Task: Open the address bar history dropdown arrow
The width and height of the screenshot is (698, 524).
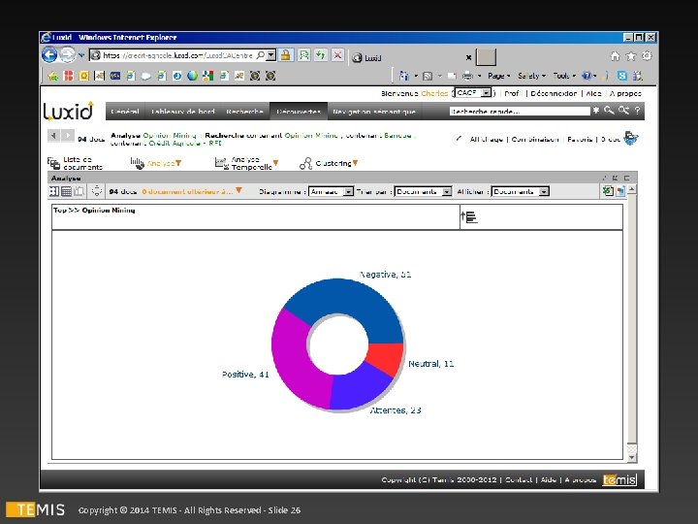Action: pos(271,55)
